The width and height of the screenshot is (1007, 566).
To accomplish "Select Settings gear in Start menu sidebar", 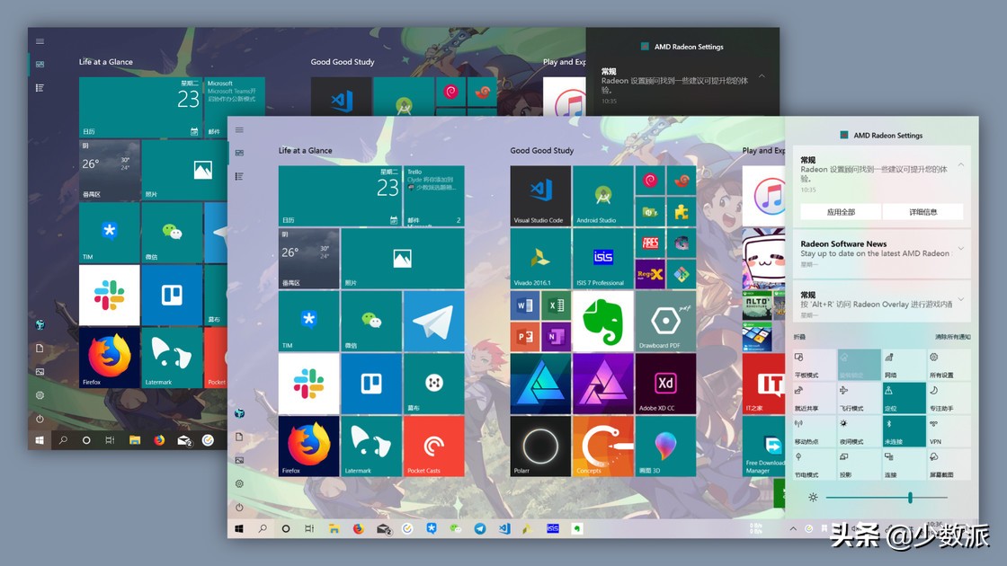I will click(x=239, y=483).
